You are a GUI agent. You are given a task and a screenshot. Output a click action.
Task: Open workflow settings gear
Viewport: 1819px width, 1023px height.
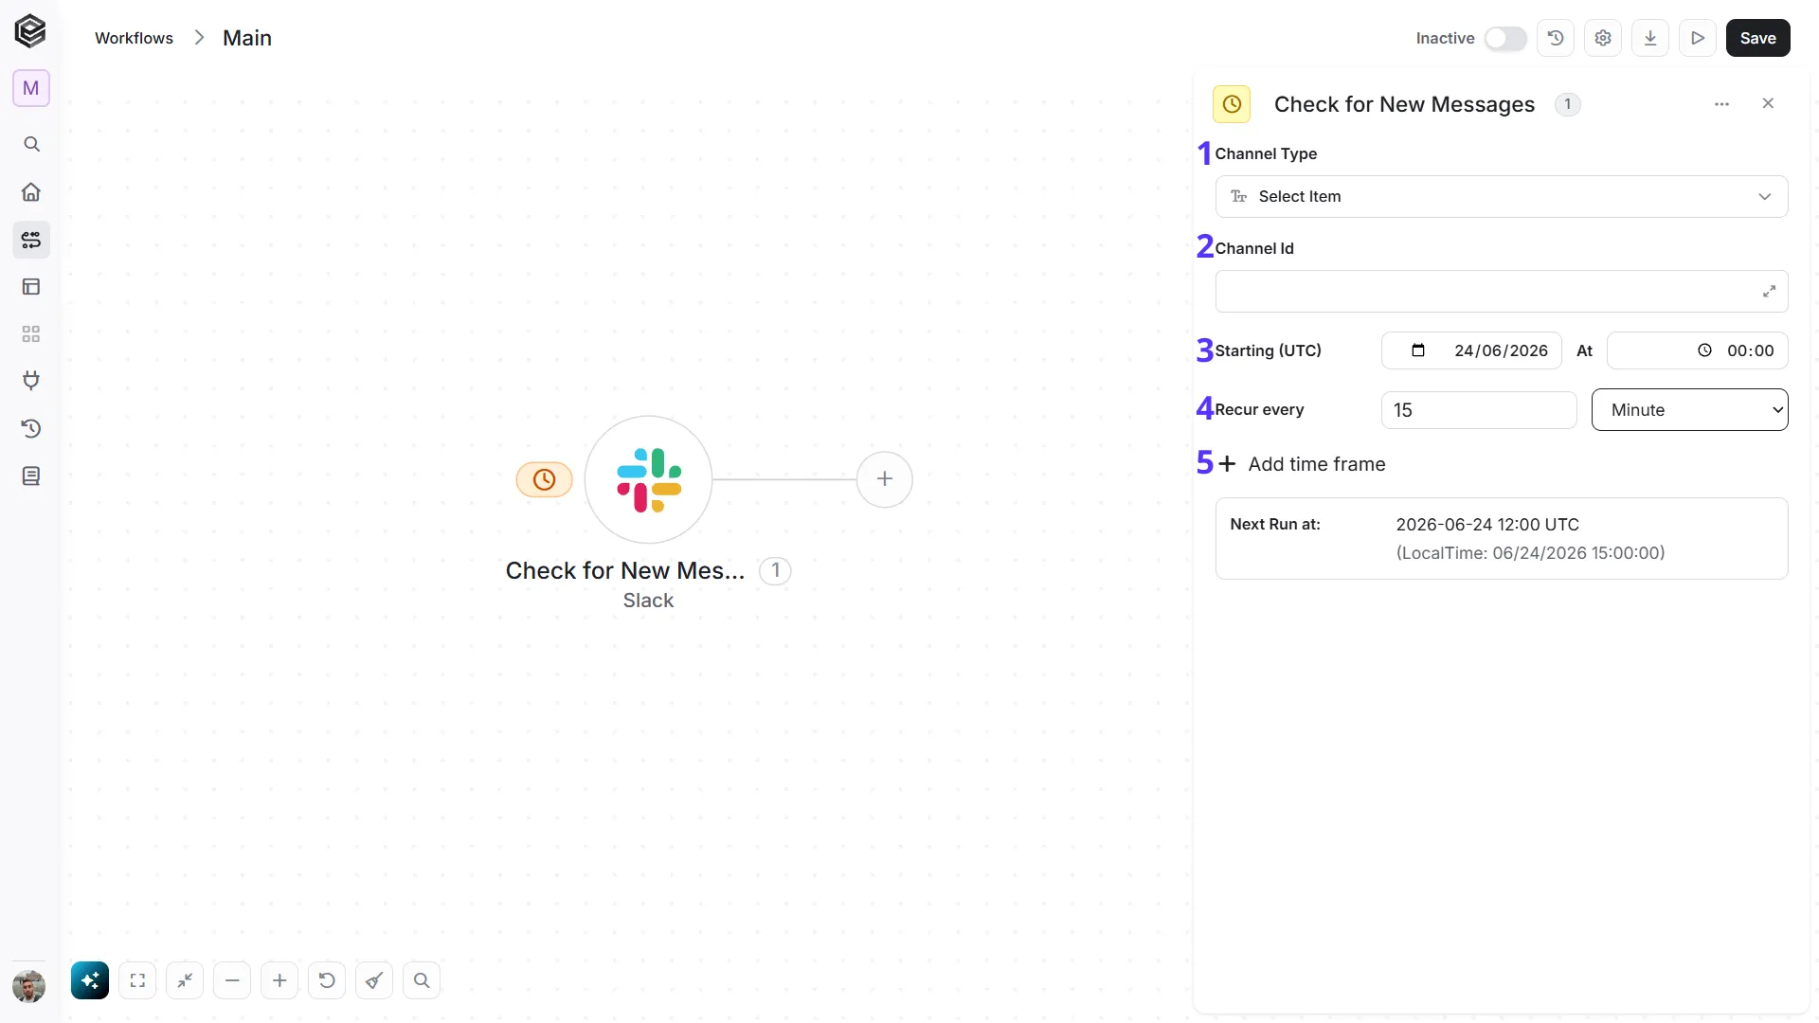point(1603,38)
